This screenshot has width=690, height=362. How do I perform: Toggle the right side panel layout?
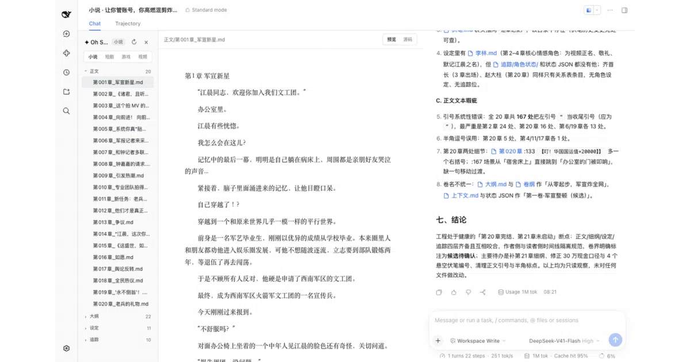tap(624, 10)
